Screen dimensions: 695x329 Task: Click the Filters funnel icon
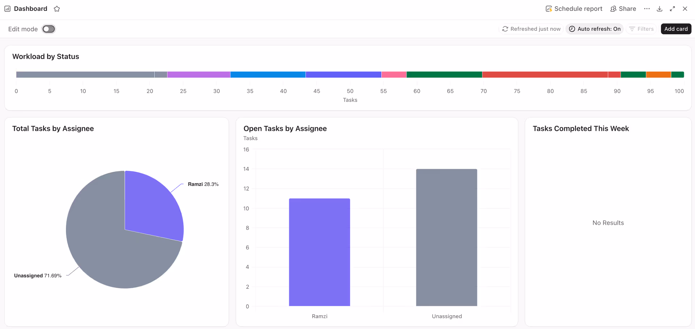[632, 29]
